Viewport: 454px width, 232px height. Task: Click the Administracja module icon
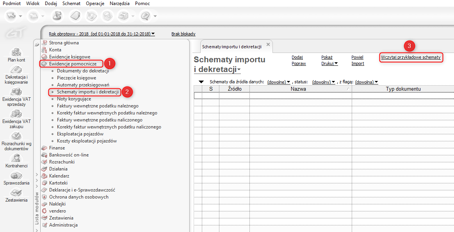(x=44, y=225)
